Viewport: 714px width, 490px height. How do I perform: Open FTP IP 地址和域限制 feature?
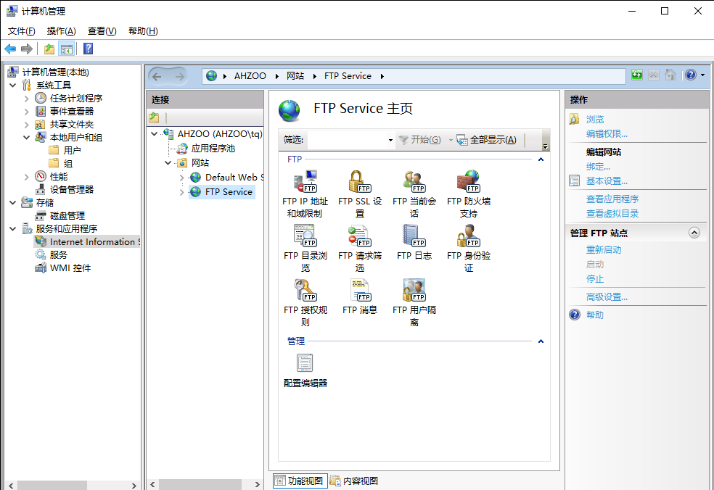point(305,194)
